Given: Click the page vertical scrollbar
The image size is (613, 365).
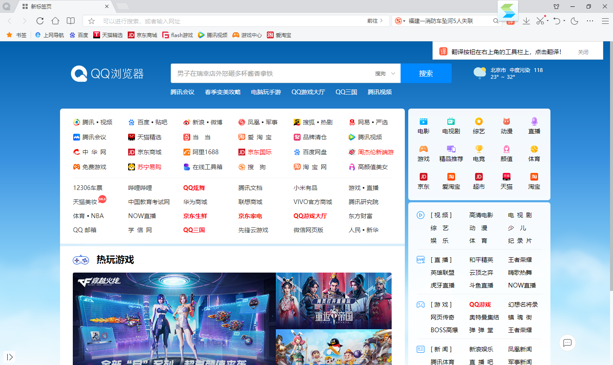Looking at the screenshot, I should click(x=611, y=170).
